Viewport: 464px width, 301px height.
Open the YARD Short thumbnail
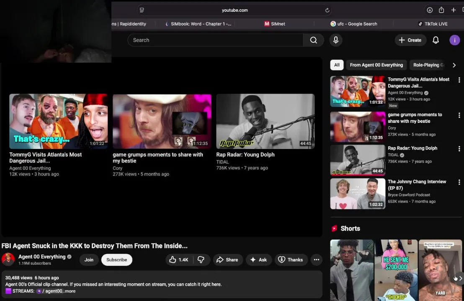pos(440,270)
